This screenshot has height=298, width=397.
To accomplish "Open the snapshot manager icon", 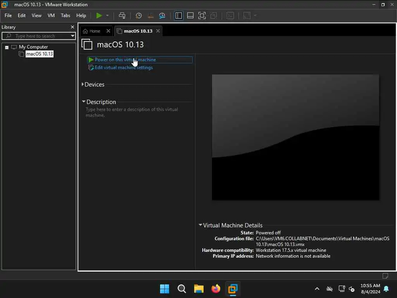I will point(162,16).
